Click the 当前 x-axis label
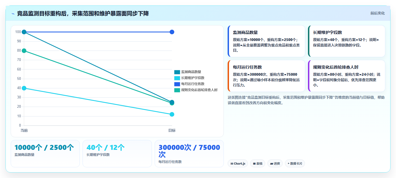Viewport: 396px width, 178px height. pyautogui.click(x=24, y=130)
